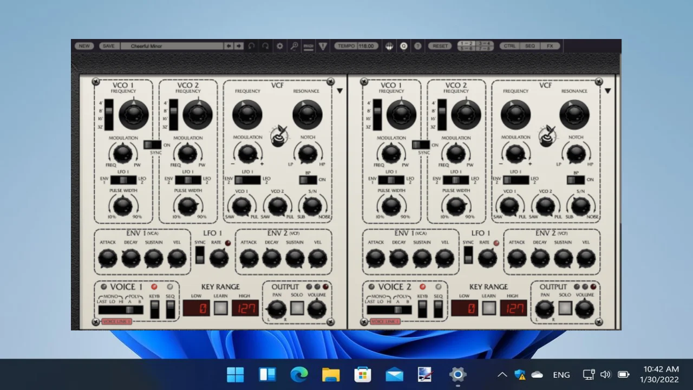The width and height of the screenshot is (693, 390).
Task: Click Voice 1 output SOLO button
Action: coord(297,308)
